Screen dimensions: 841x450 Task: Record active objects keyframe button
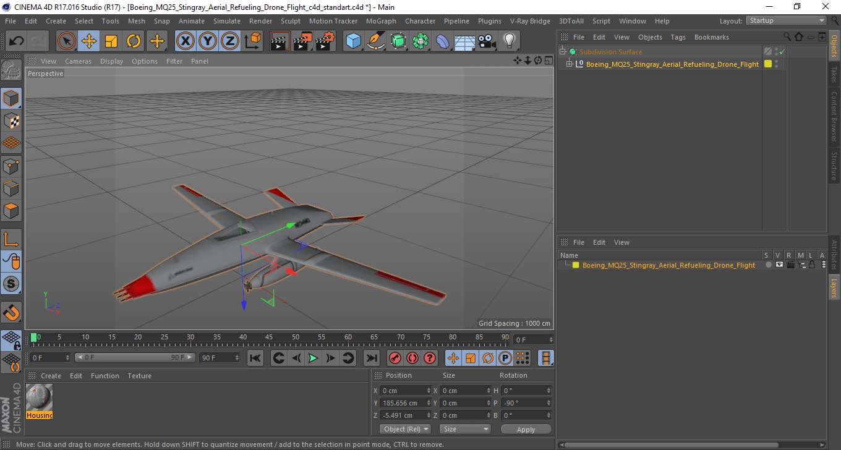395,358
